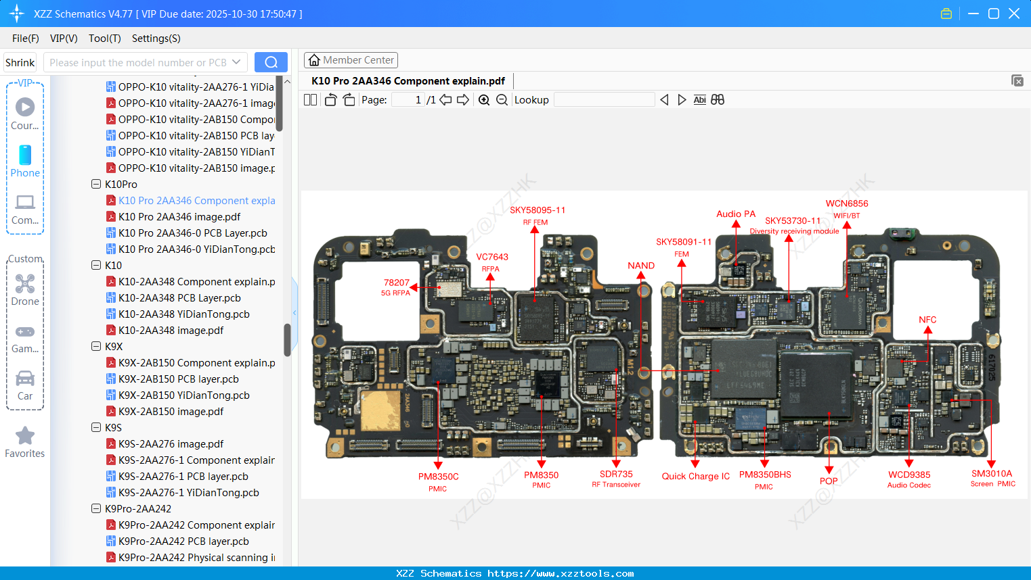
Task: Open the model number dropdown arrow
Action: pyautogui.click(x=236, y=62)
